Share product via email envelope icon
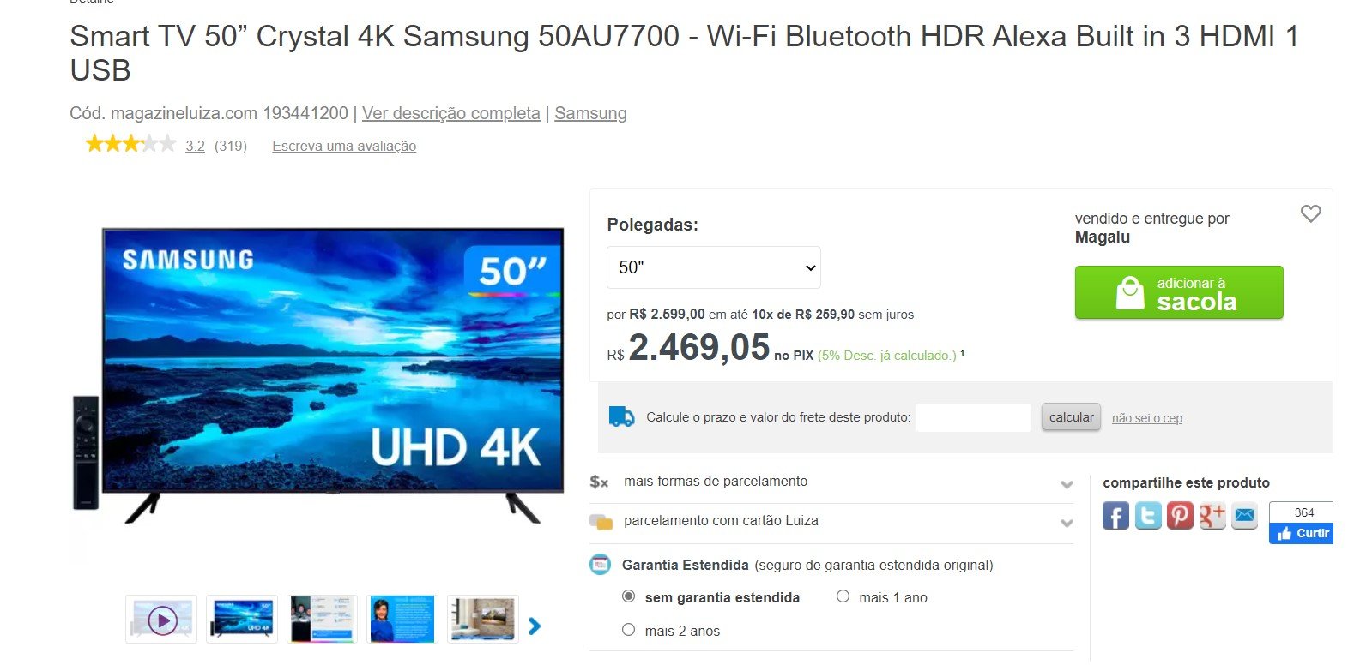Screen dimensions: 1366x671 tap(1244, 516)
